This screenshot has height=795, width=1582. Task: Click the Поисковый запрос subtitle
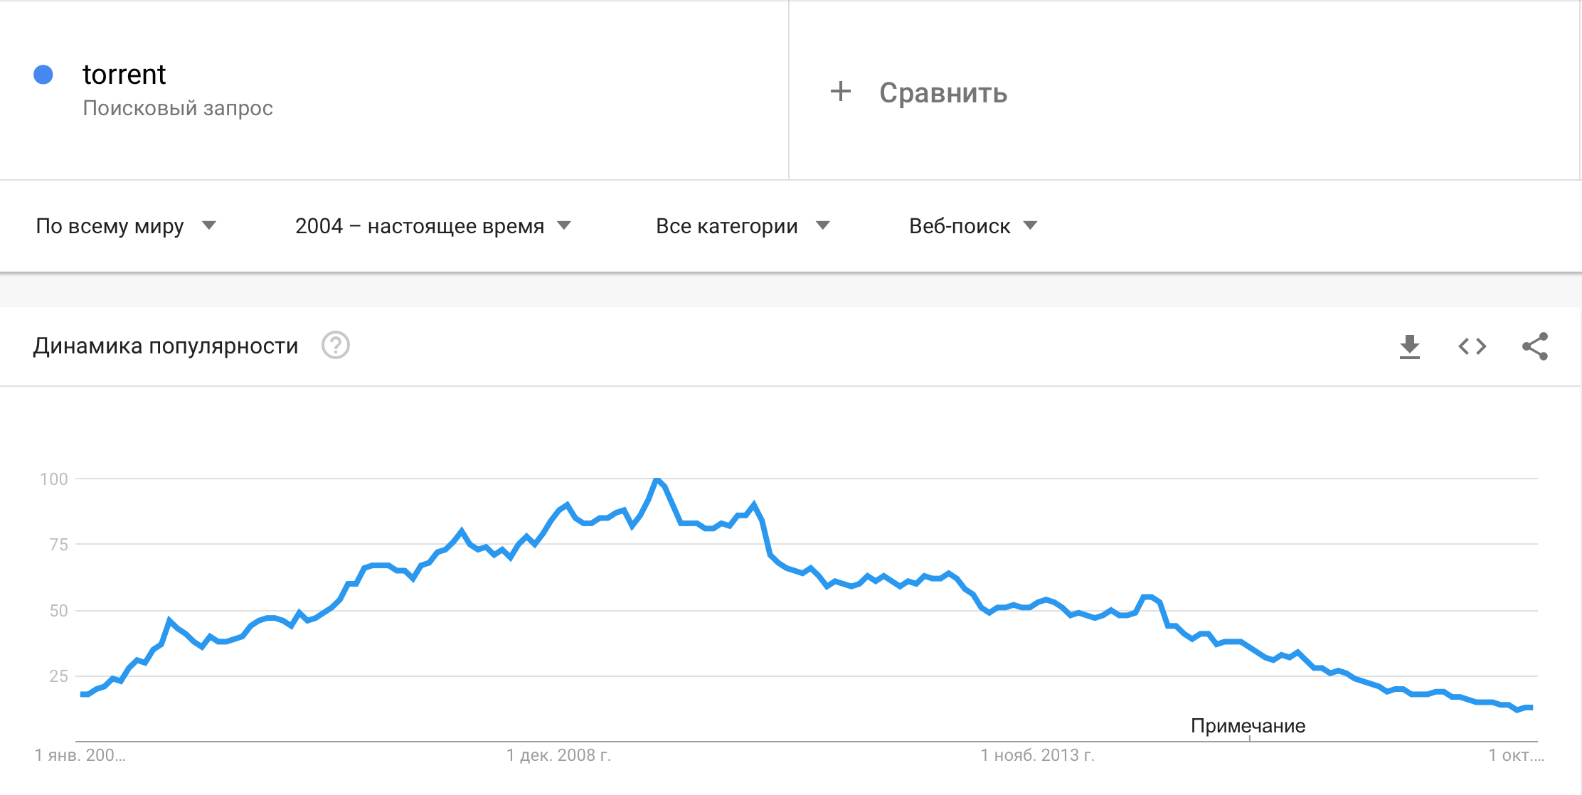tap(178, 108)
